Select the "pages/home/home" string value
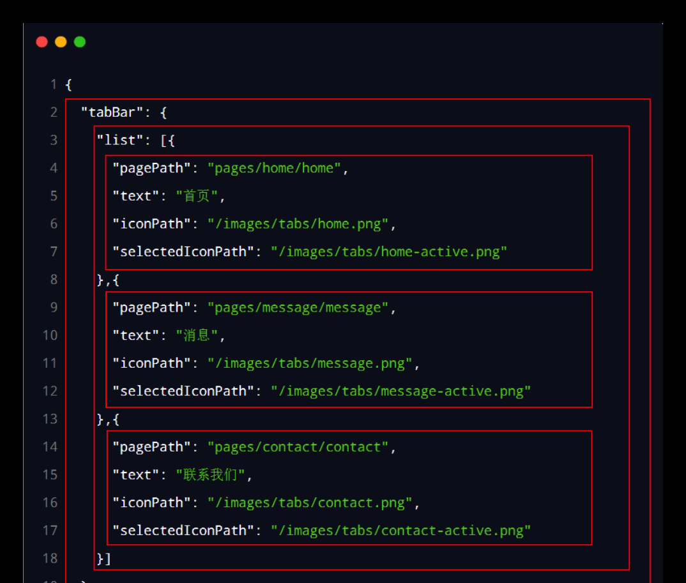The height and width of the screenshot is (583, 686). (x=274, y=169)
